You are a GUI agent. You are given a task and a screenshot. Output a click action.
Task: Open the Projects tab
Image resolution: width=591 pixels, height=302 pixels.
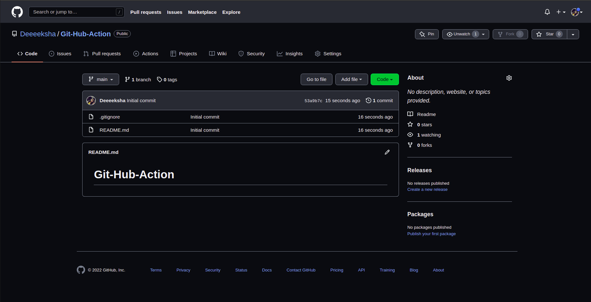point(184,54)
